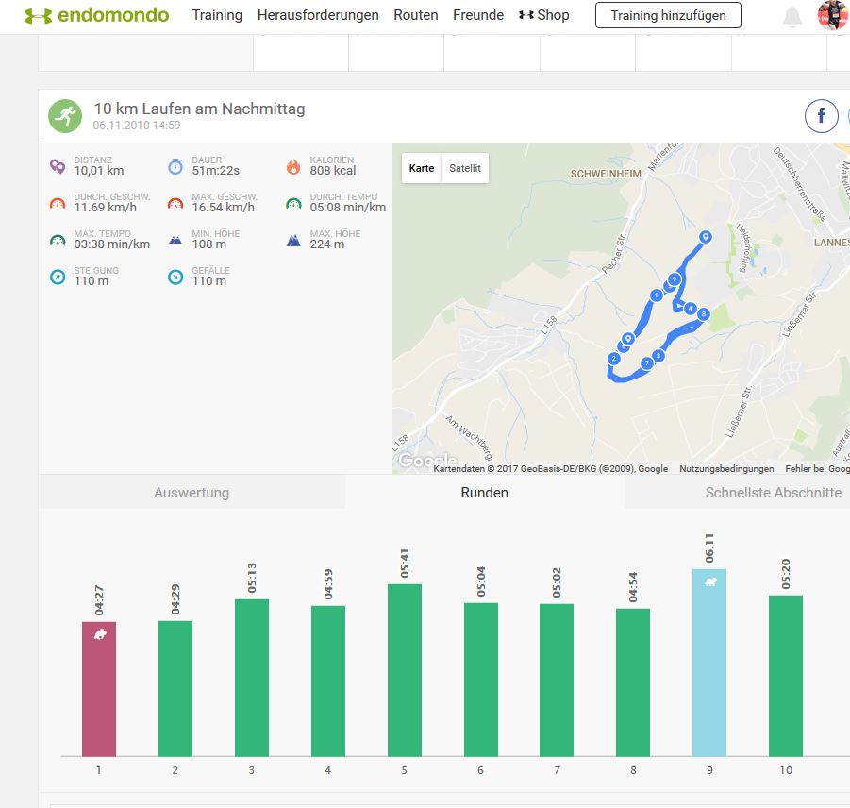Image resolution: width=850 pixels, height=808 pixels.
Task: Click the endomondo logo
Action: pyautogui.click(x=96, y=15)
